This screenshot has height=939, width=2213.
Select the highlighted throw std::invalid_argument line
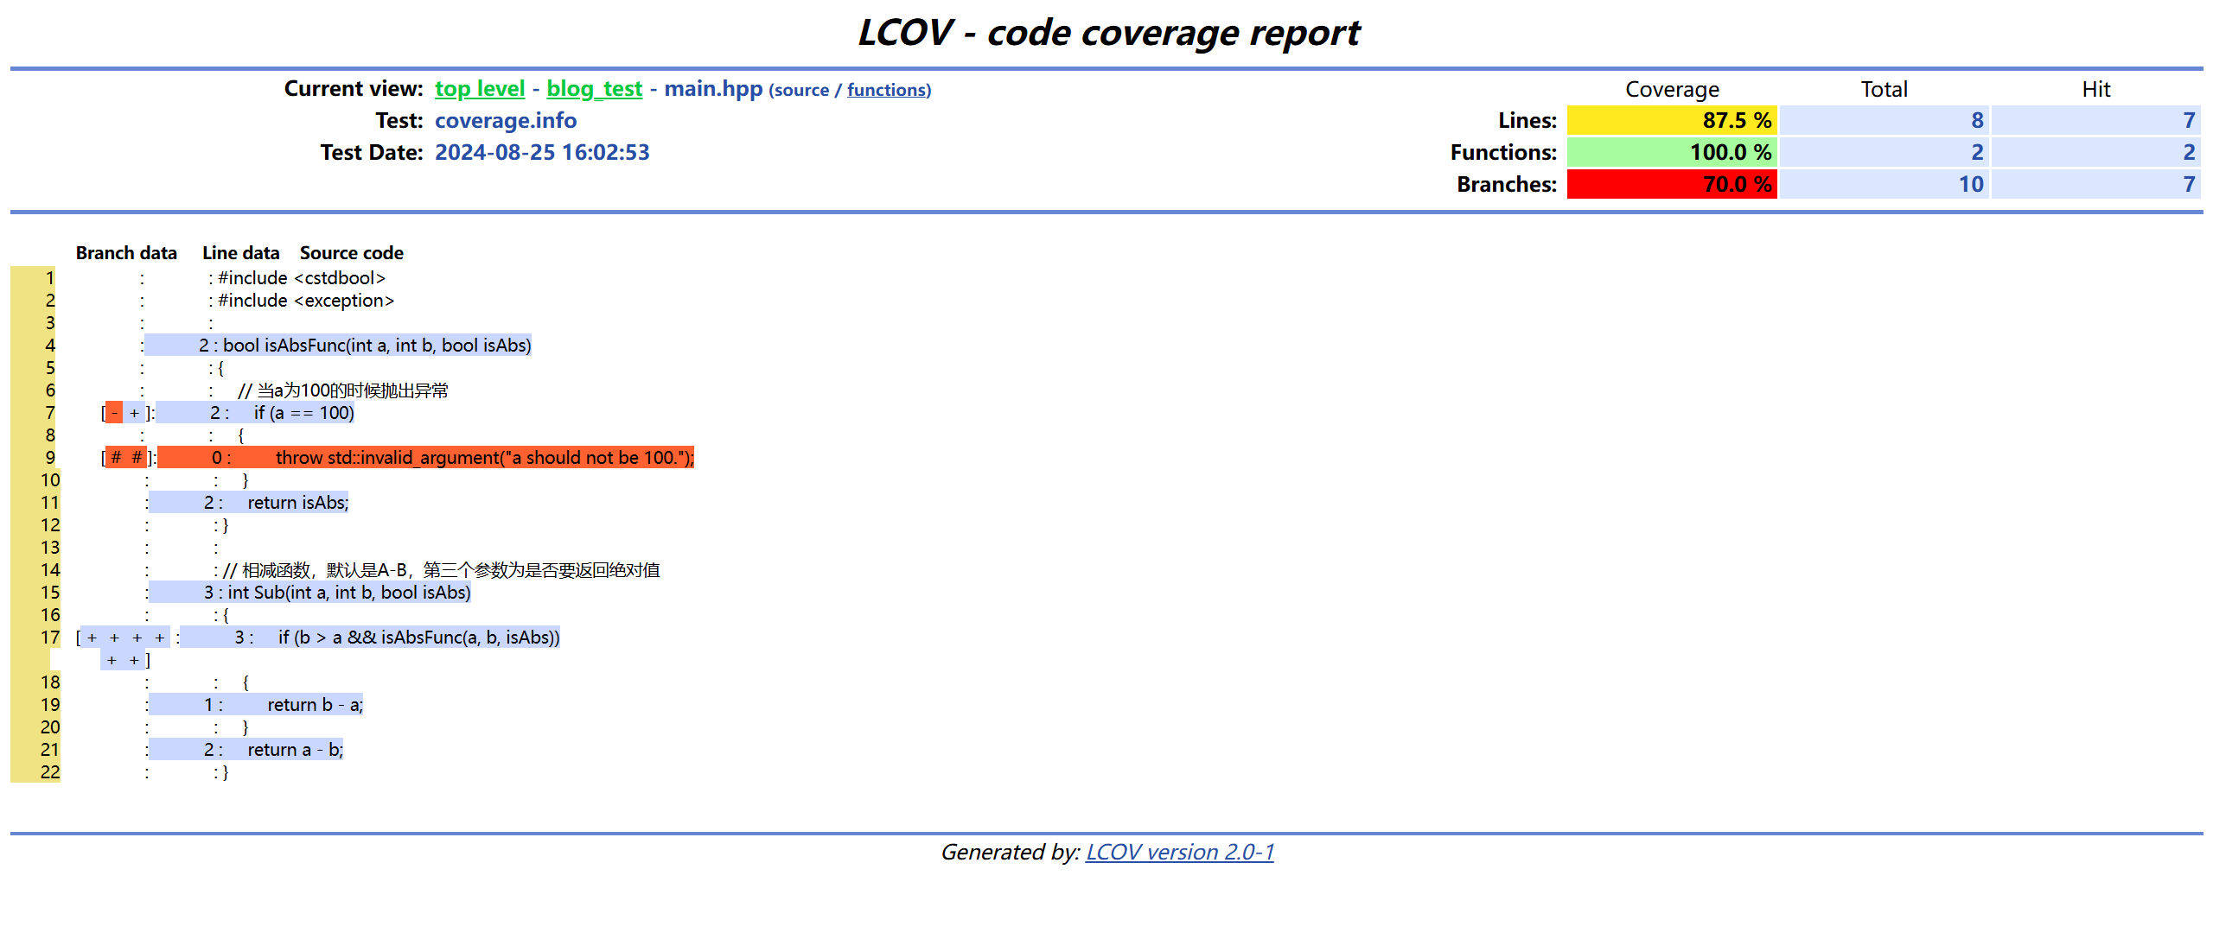coord(484,457)
